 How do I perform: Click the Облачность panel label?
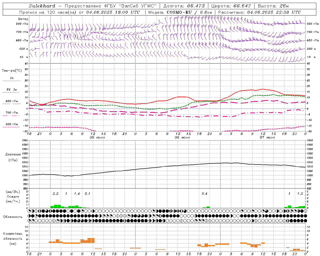(x=13, y=217)
